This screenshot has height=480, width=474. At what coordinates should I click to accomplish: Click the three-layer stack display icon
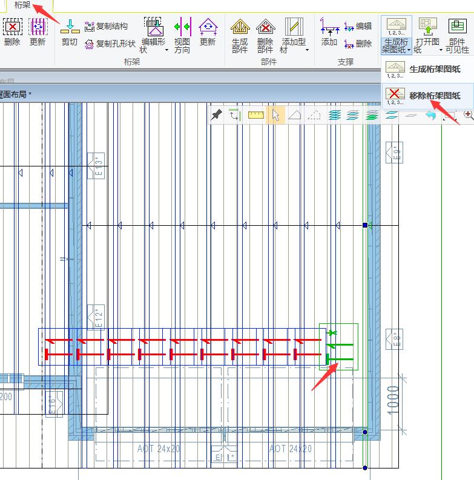pyautogui.click(x=353, y=116)
